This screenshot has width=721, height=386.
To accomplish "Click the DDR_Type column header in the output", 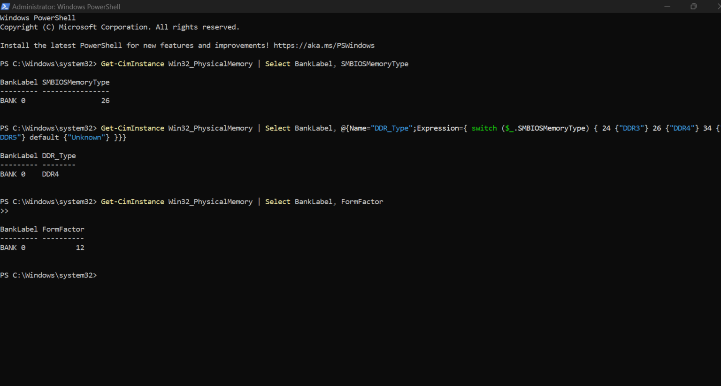I will 59,156.
